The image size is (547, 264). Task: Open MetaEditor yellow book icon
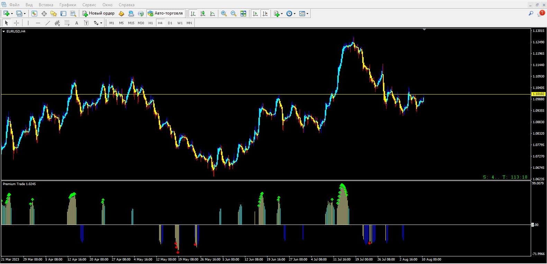pyautogui.click(x=121, y=13)
